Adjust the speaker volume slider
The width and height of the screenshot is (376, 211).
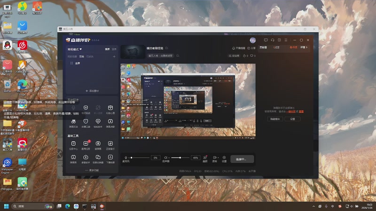180,158
